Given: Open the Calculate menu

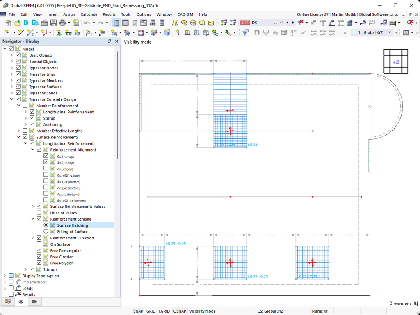Looking at the screenshot, I should tap(88, 14).
